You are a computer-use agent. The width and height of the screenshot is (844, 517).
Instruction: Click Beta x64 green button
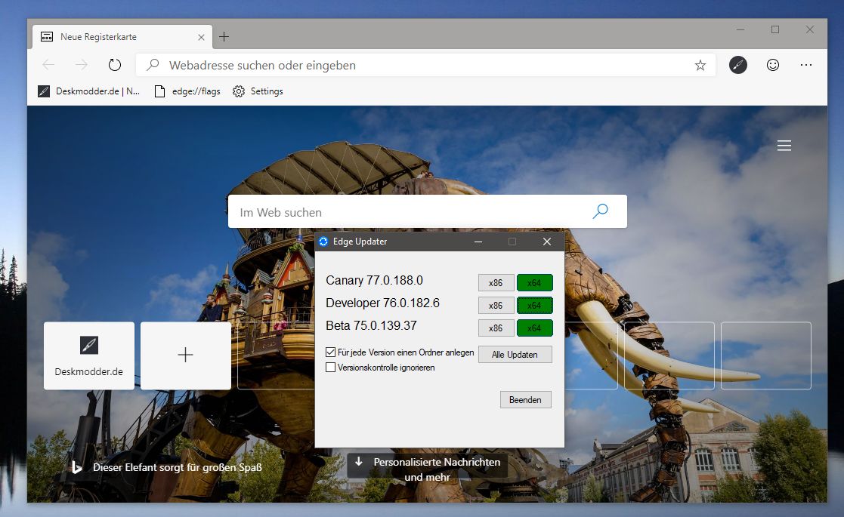[x=534, y=328]
